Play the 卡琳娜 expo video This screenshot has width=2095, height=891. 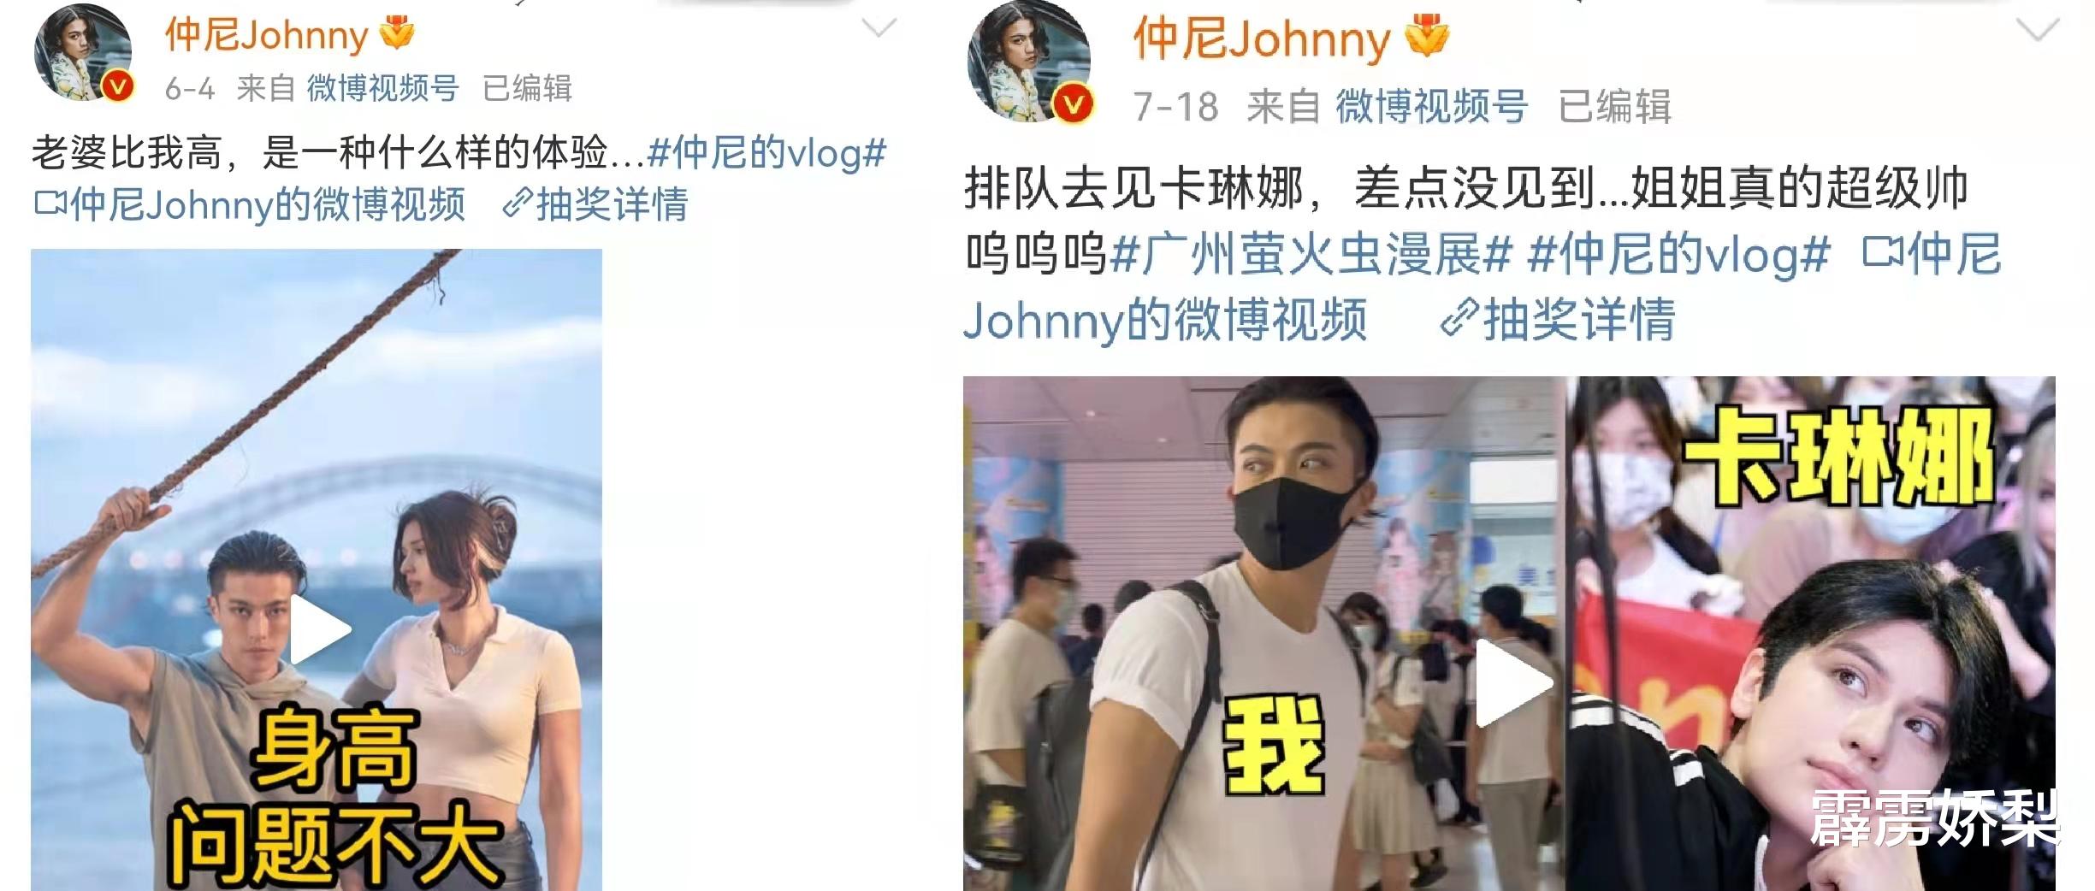(x=1514, y=682)
